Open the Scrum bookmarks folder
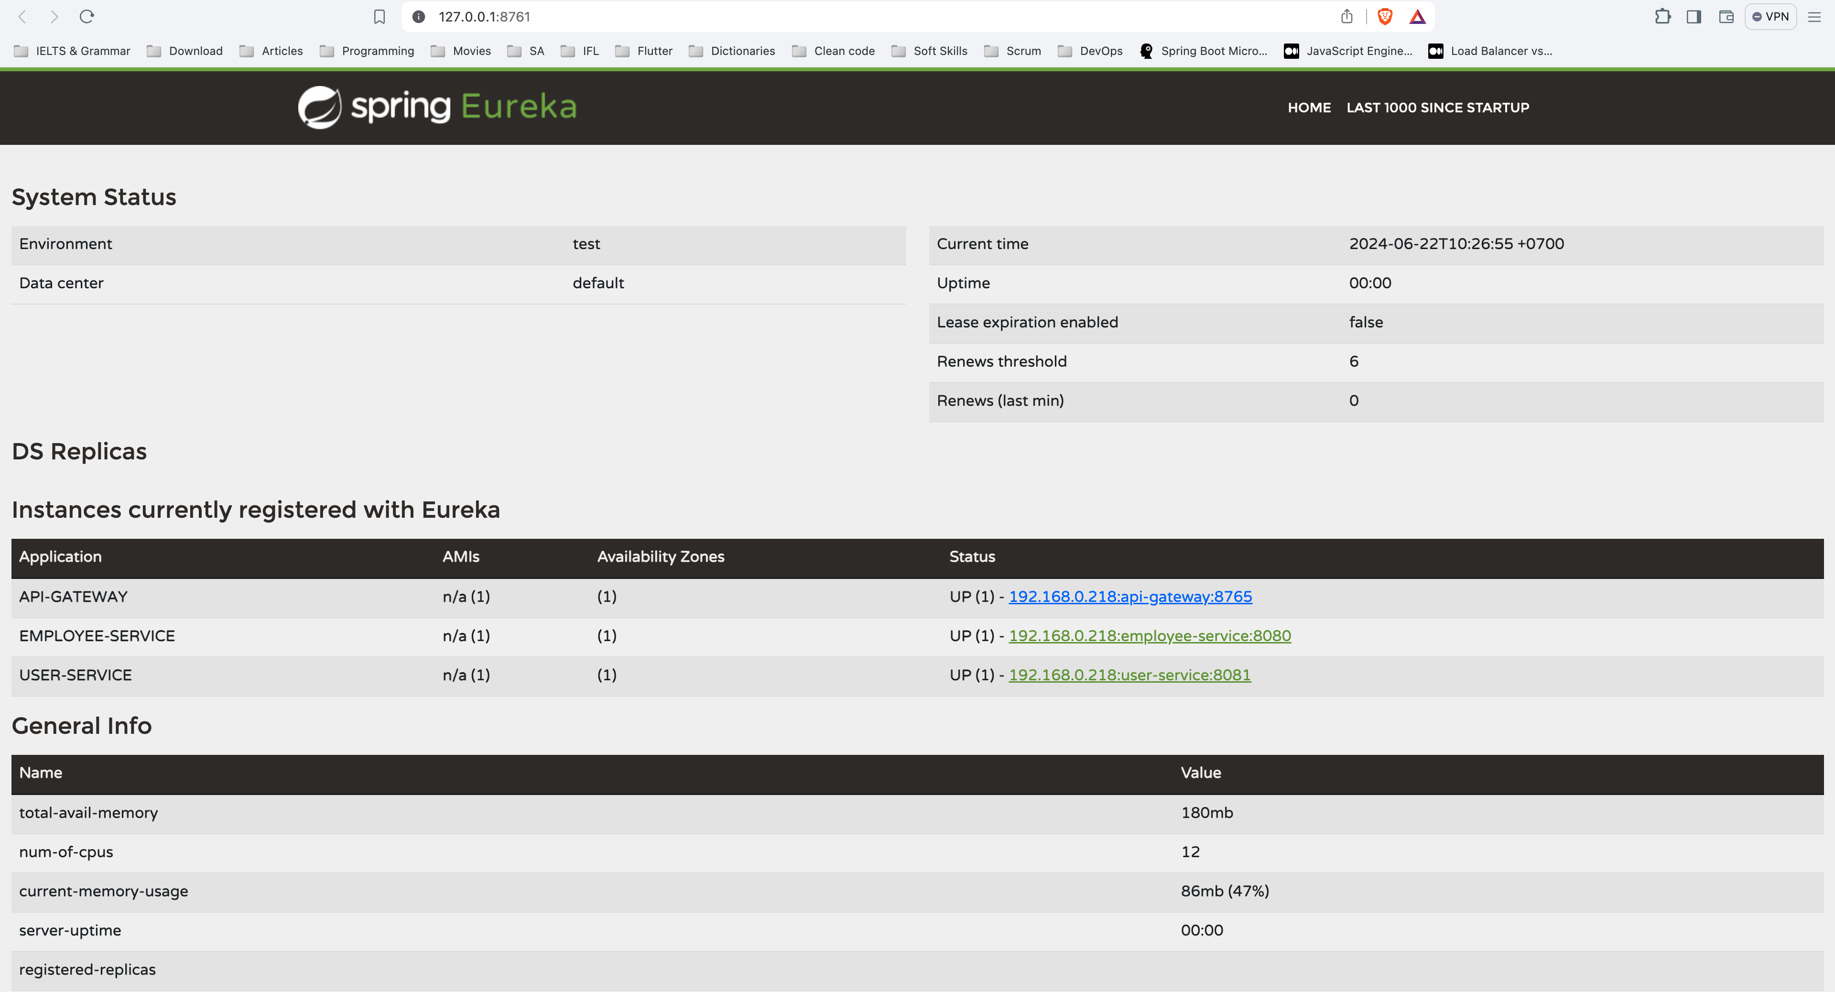The width and height of the screenshot is (1835, 992). tap(1012, 51)
